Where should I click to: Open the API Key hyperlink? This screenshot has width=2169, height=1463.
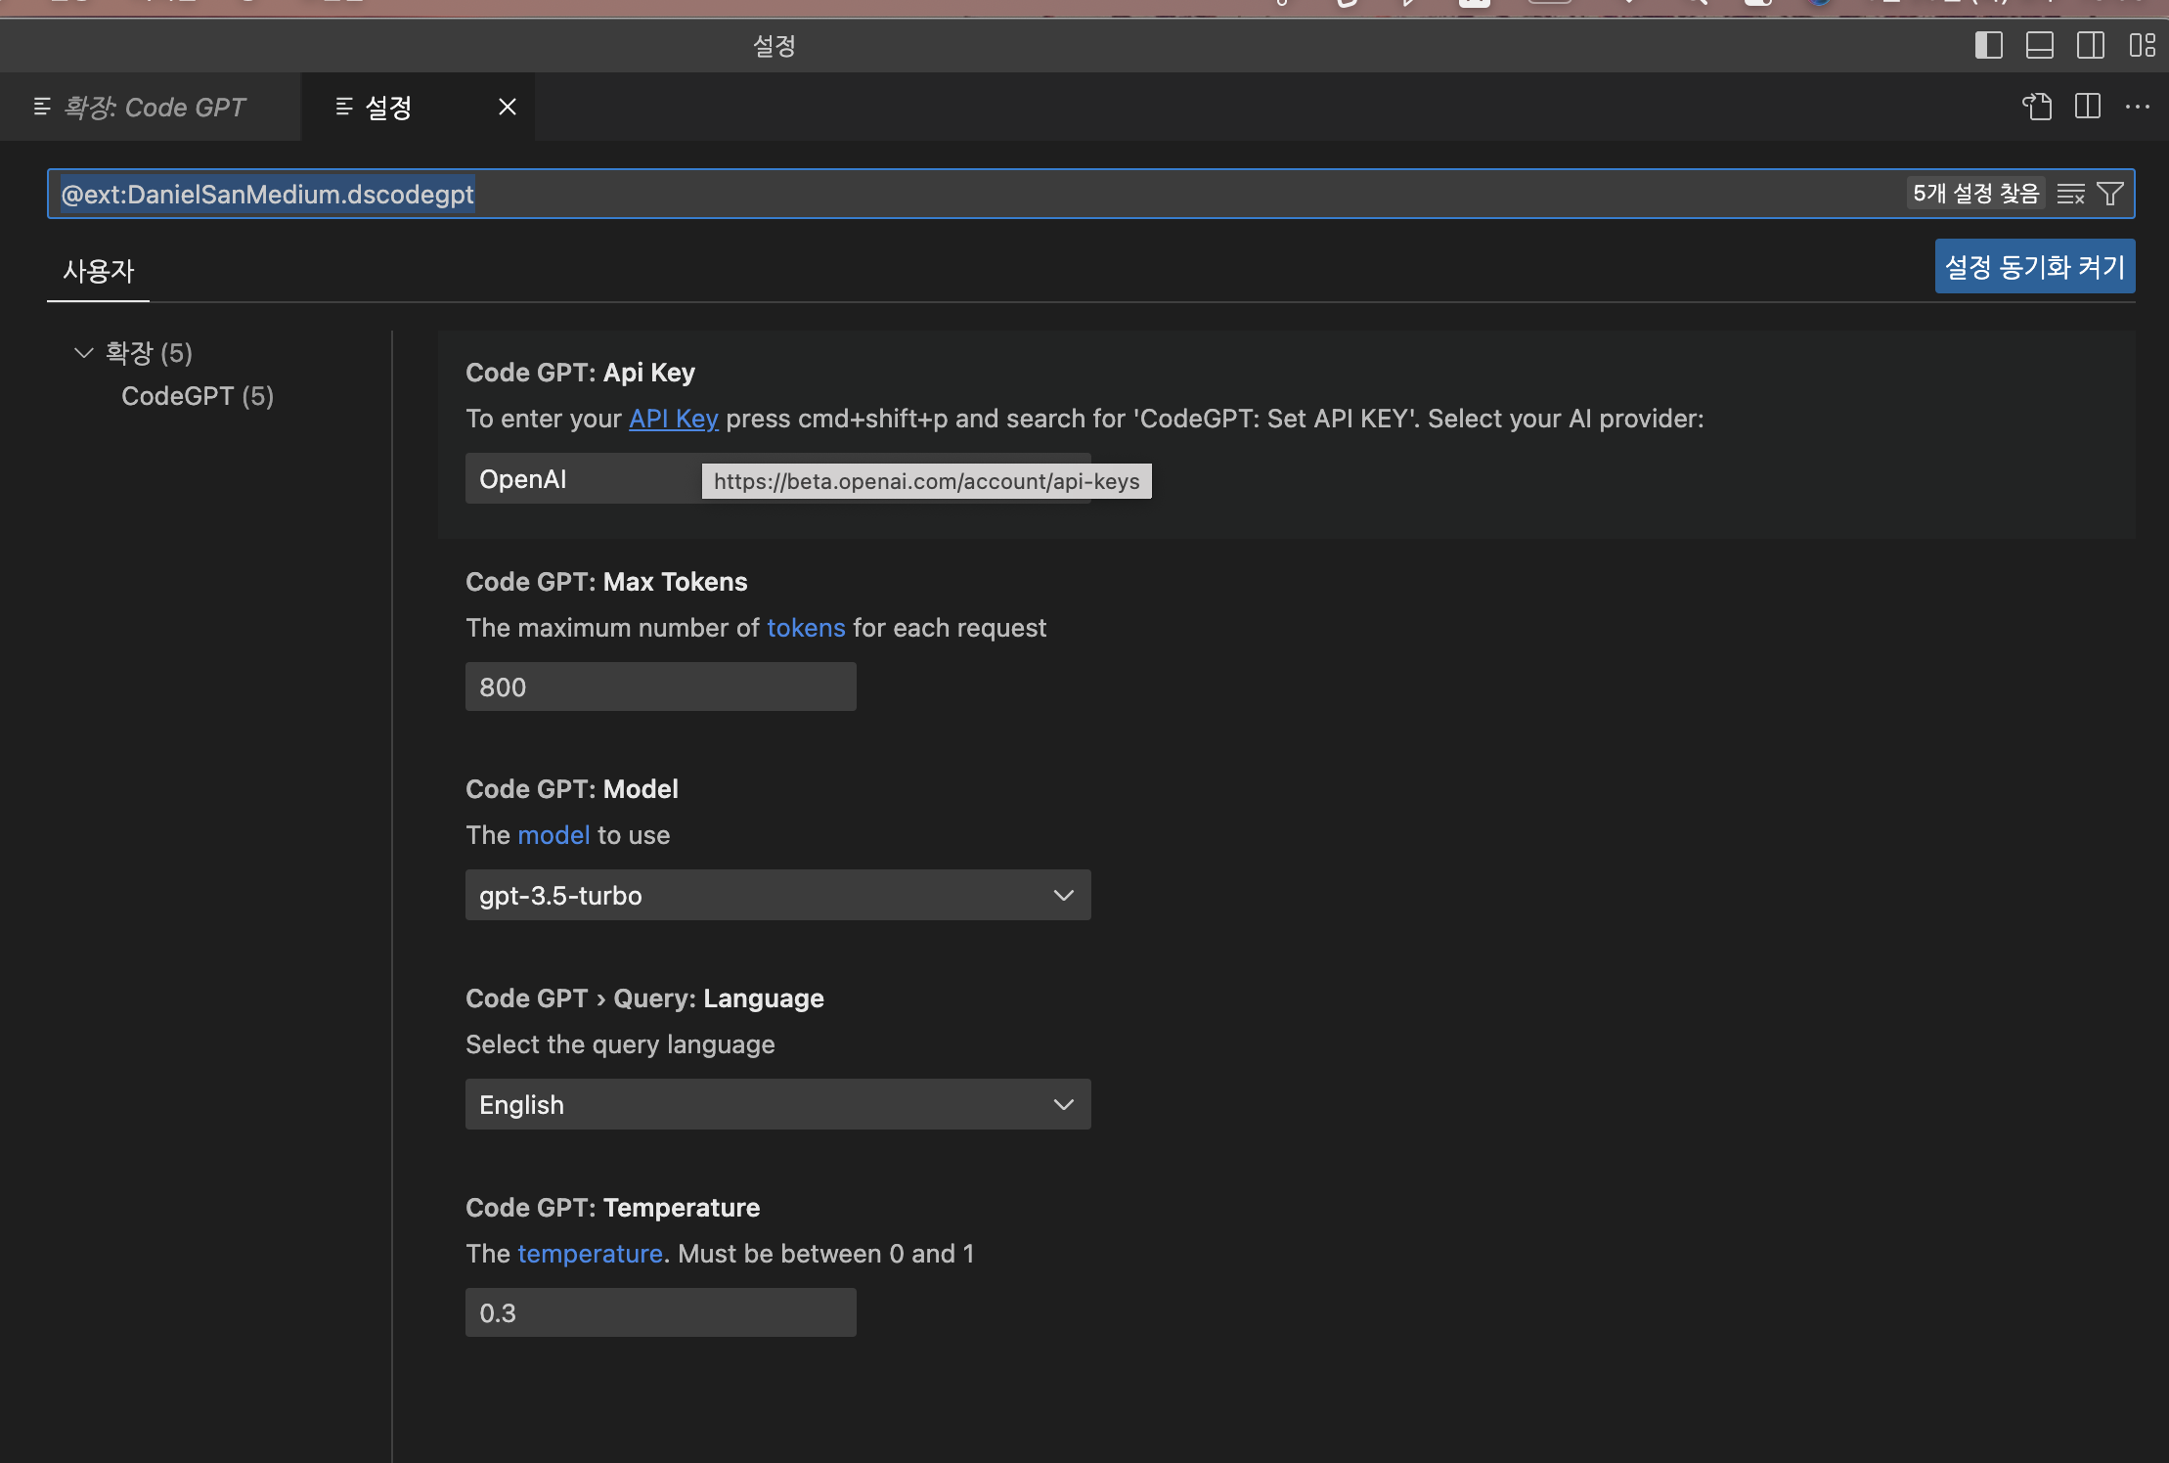click(673, 419)
